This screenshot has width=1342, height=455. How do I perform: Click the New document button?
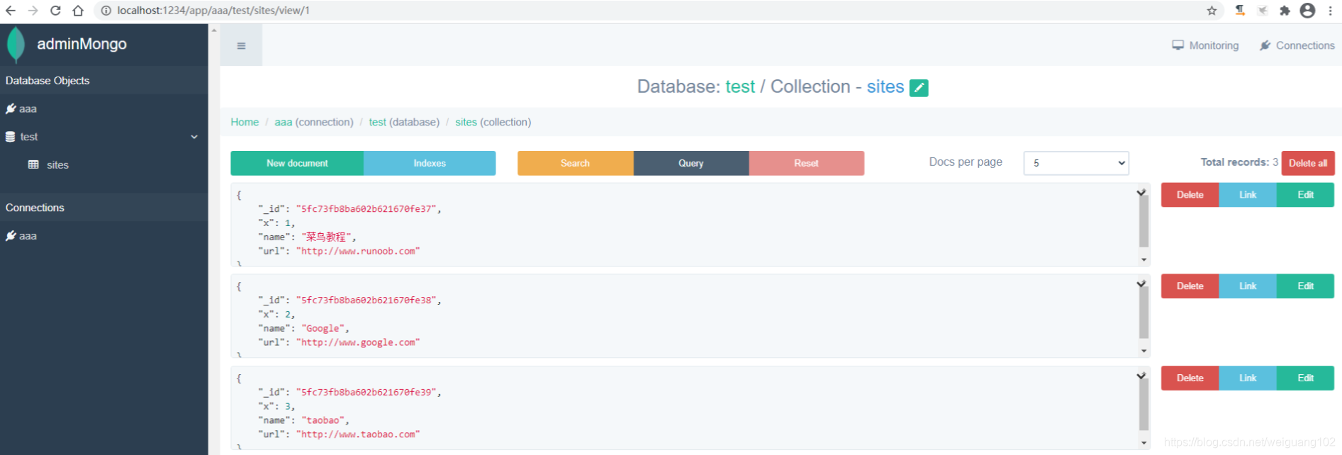coord(297,163)
